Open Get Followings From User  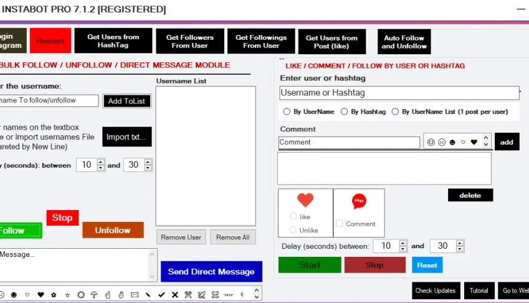pos(261,41)
